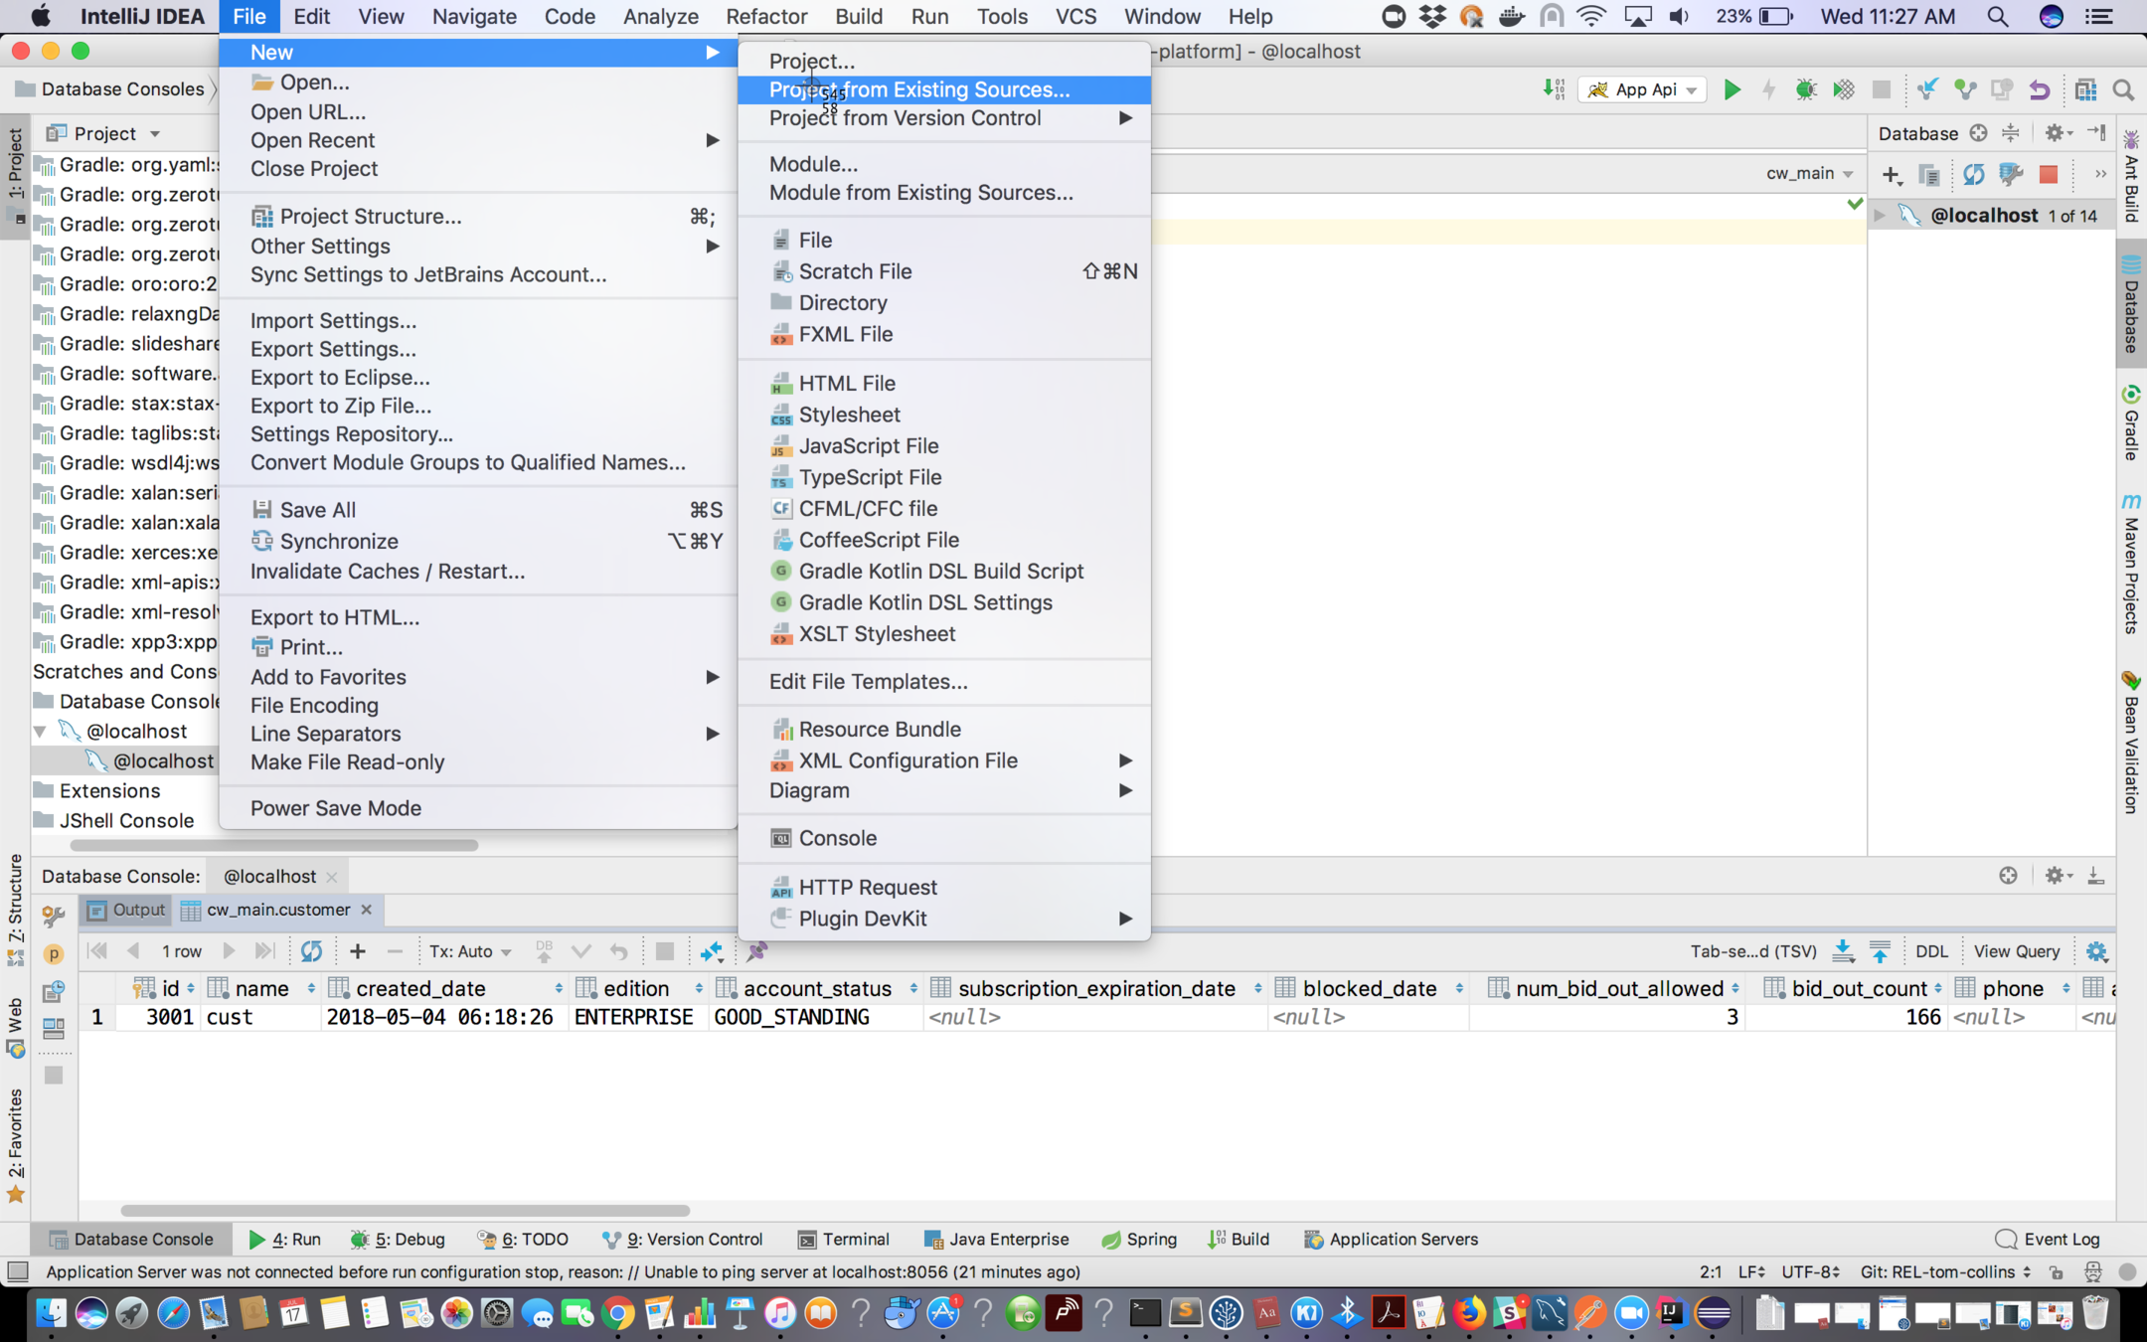Click export data download icon

click(1843, 951)
